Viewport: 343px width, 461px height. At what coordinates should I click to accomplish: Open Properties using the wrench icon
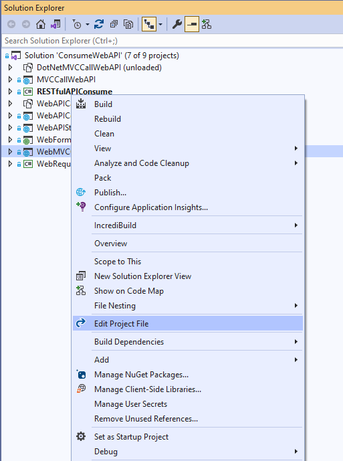[x=177, y=24]
